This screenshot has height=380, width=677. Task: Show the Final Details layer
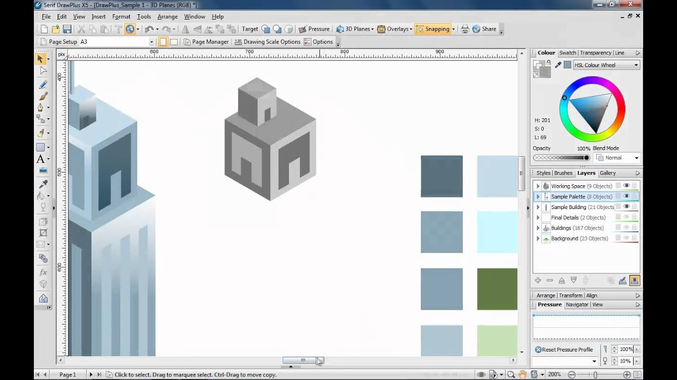tap(626, 217)
